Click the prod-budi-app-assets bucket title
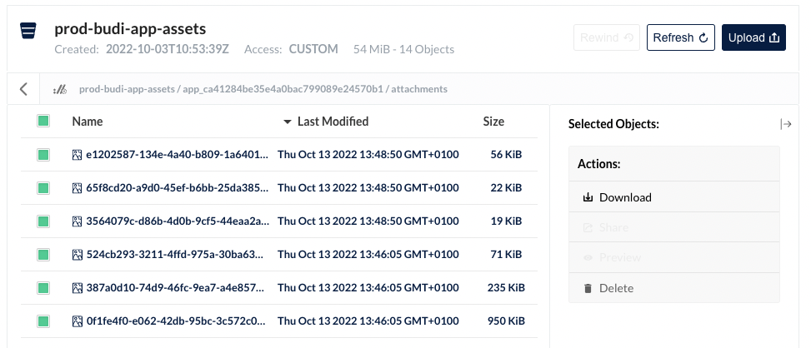Screen dimensions: 811x348 pos(130,28)
